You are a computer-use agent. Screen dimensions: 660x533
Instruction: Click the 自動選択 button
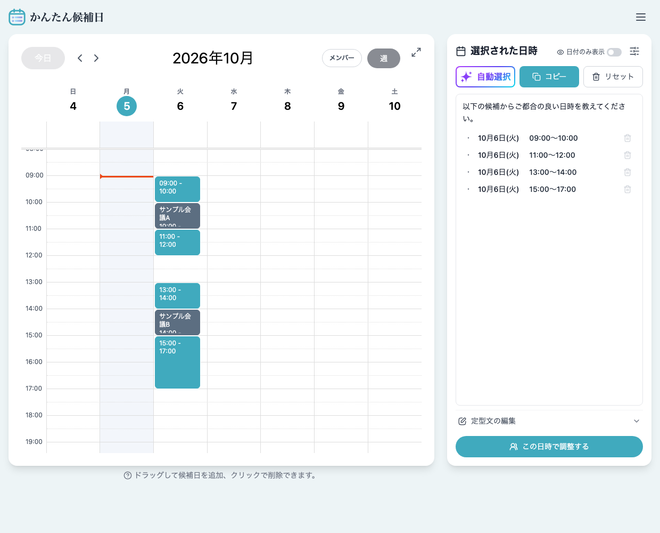485,77
